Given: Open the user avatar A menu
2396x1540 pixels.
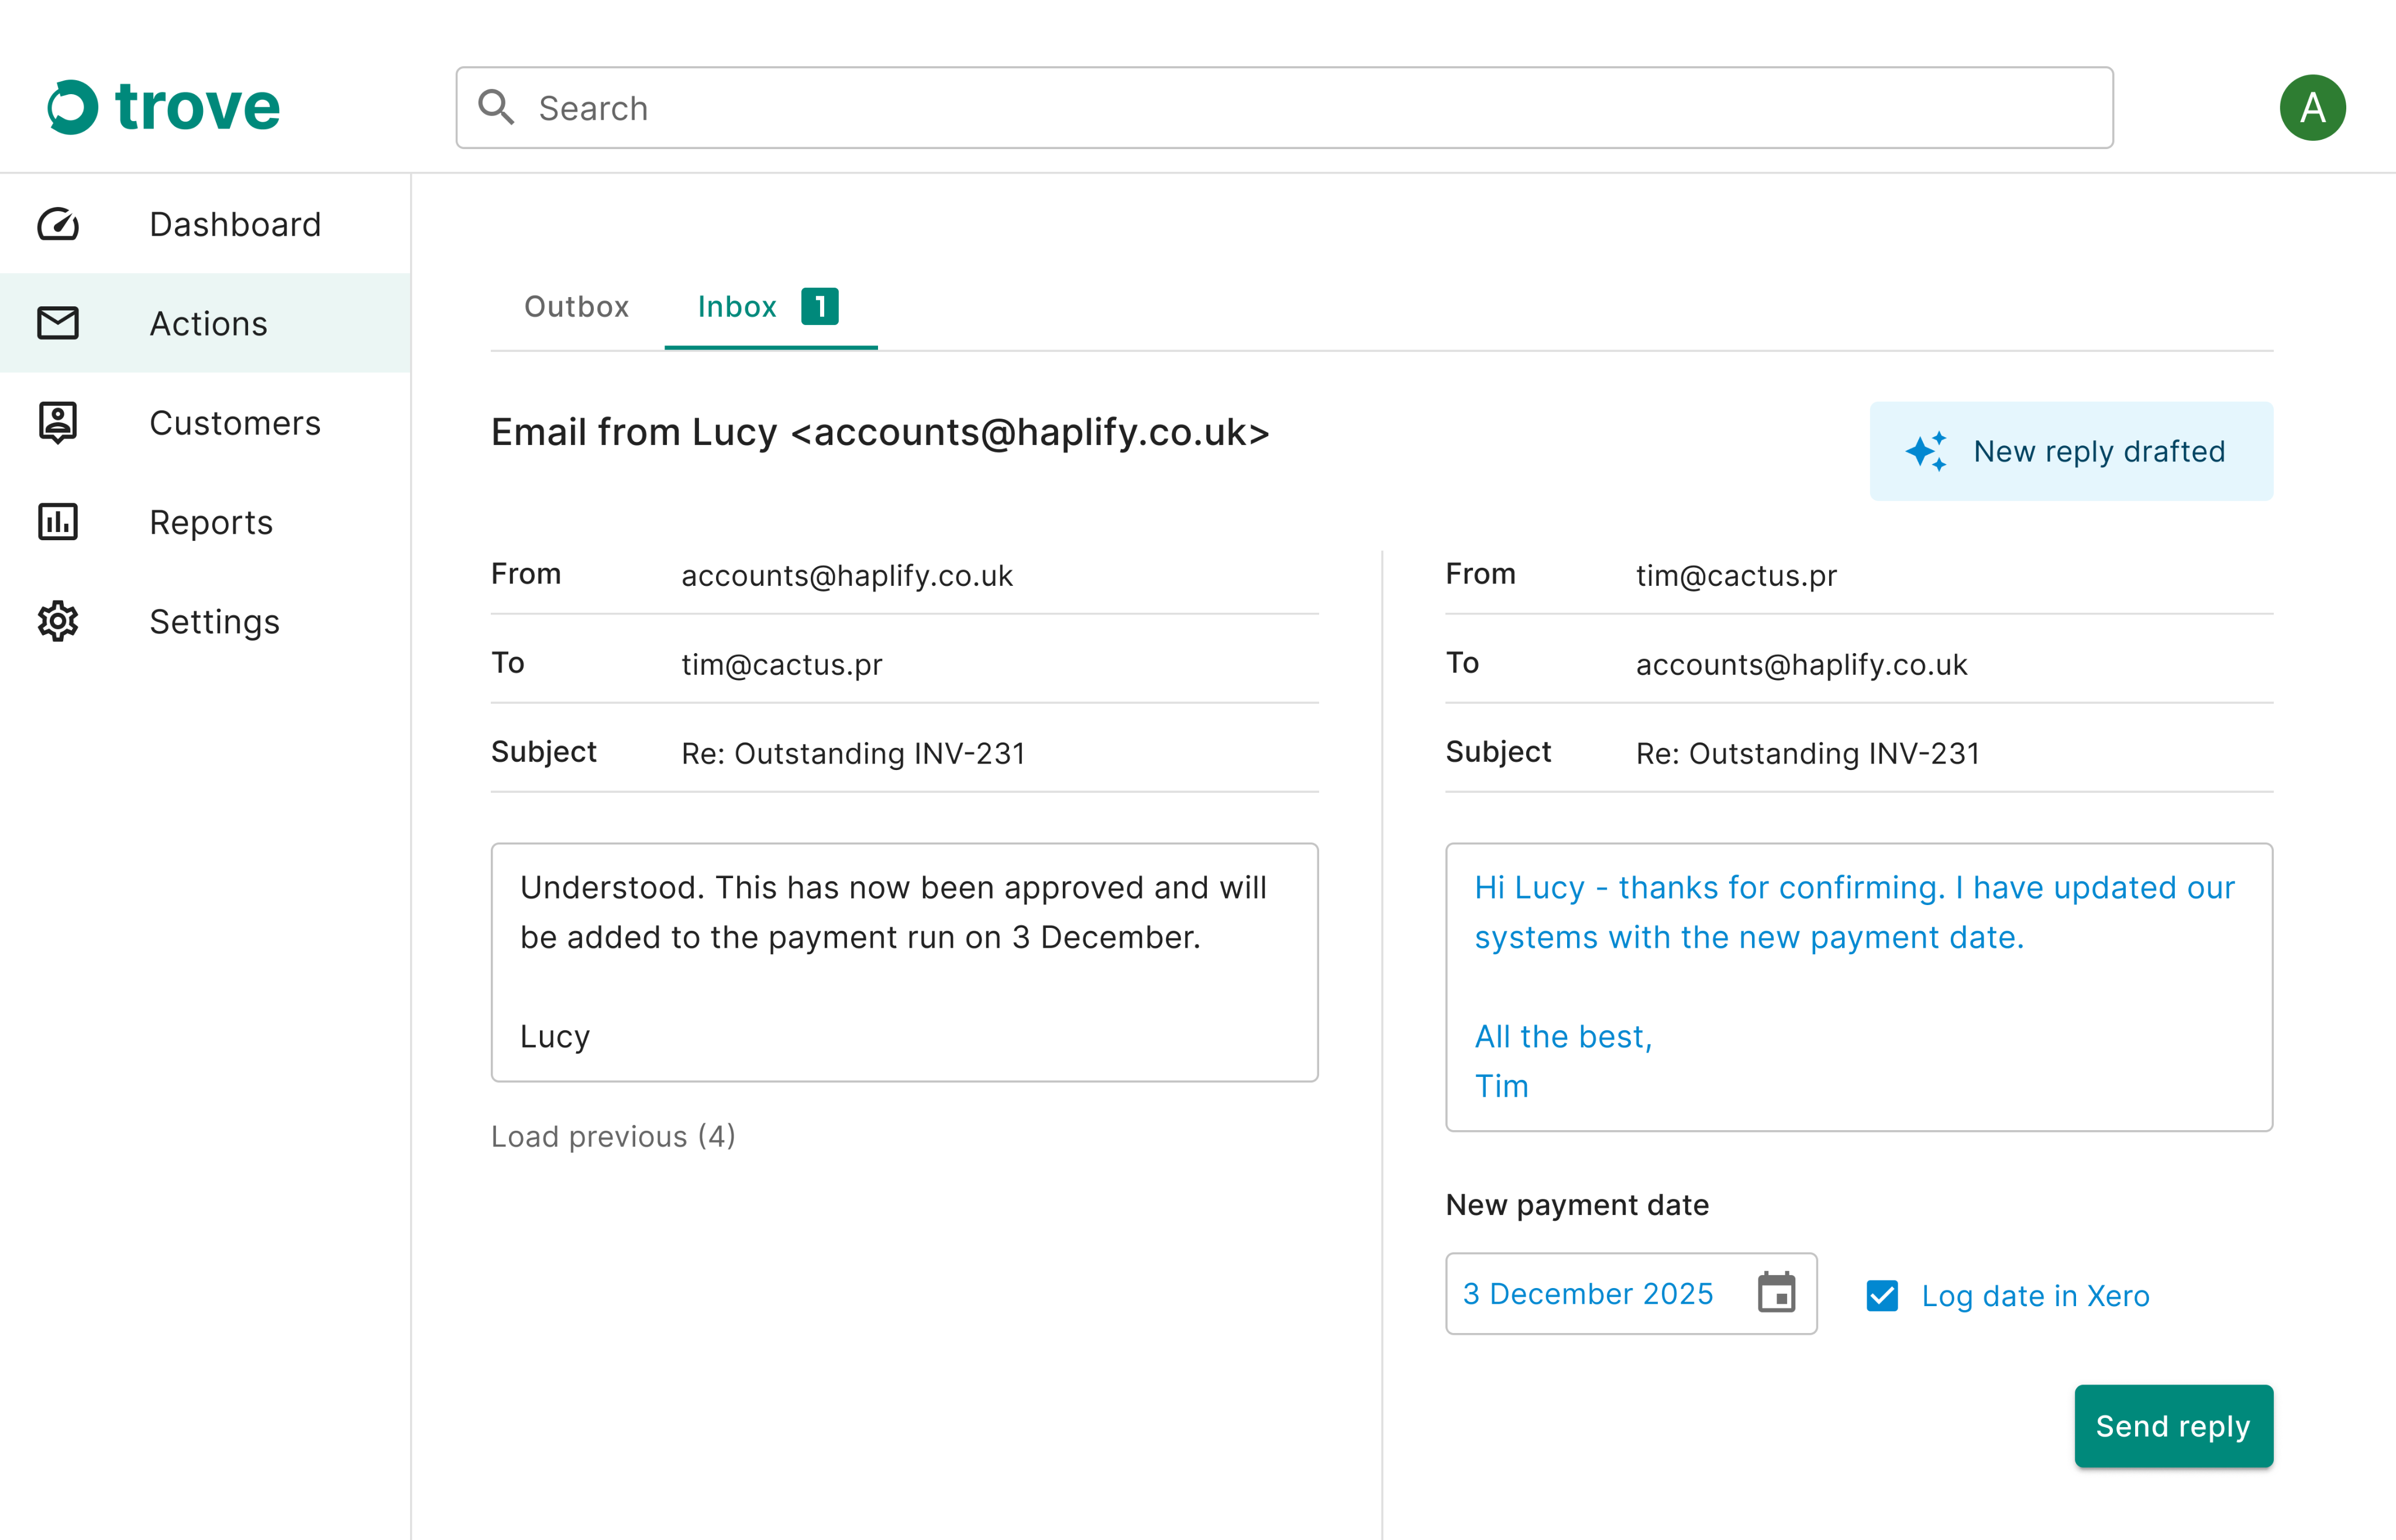Looking at the screenshot, I should pos(2311,108).
